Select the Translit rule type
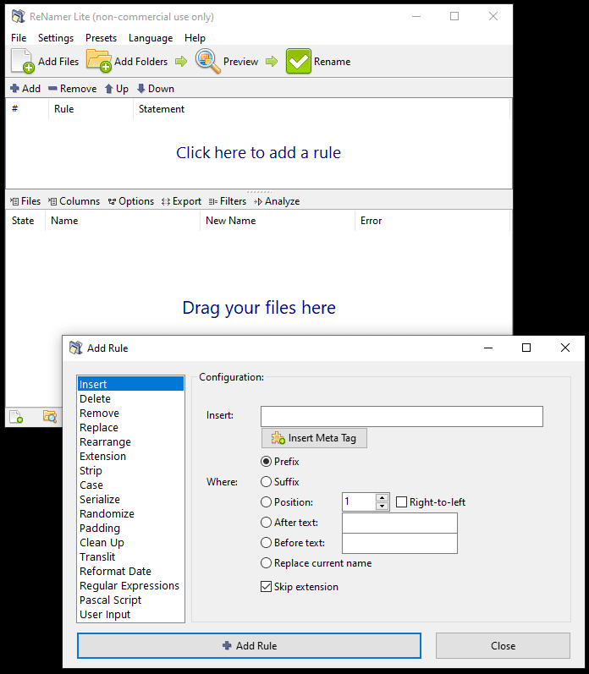589x674 pixels. click(131, 556)
